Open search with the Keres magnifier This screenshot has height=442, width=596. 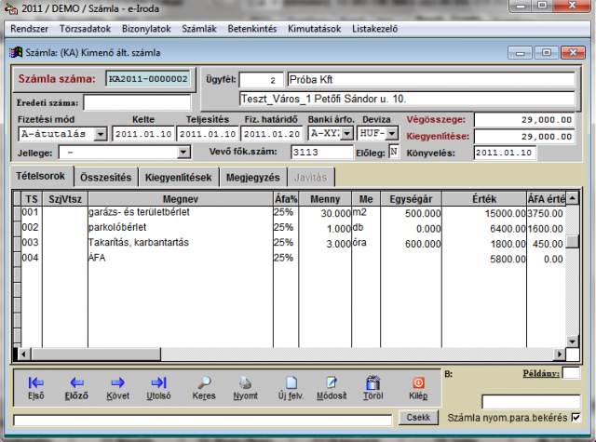click(205, 387)
